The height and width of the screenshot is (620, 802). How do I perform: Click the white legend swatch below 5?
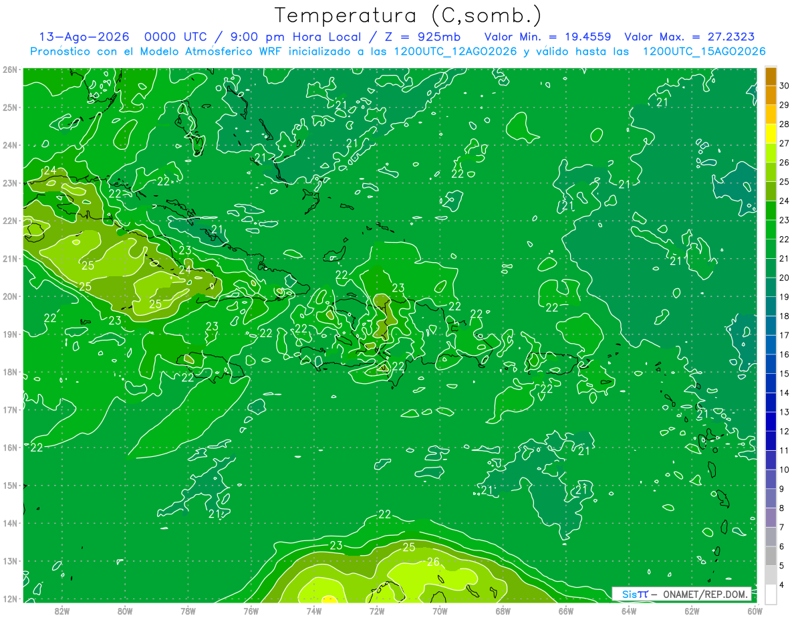point(771,594)
